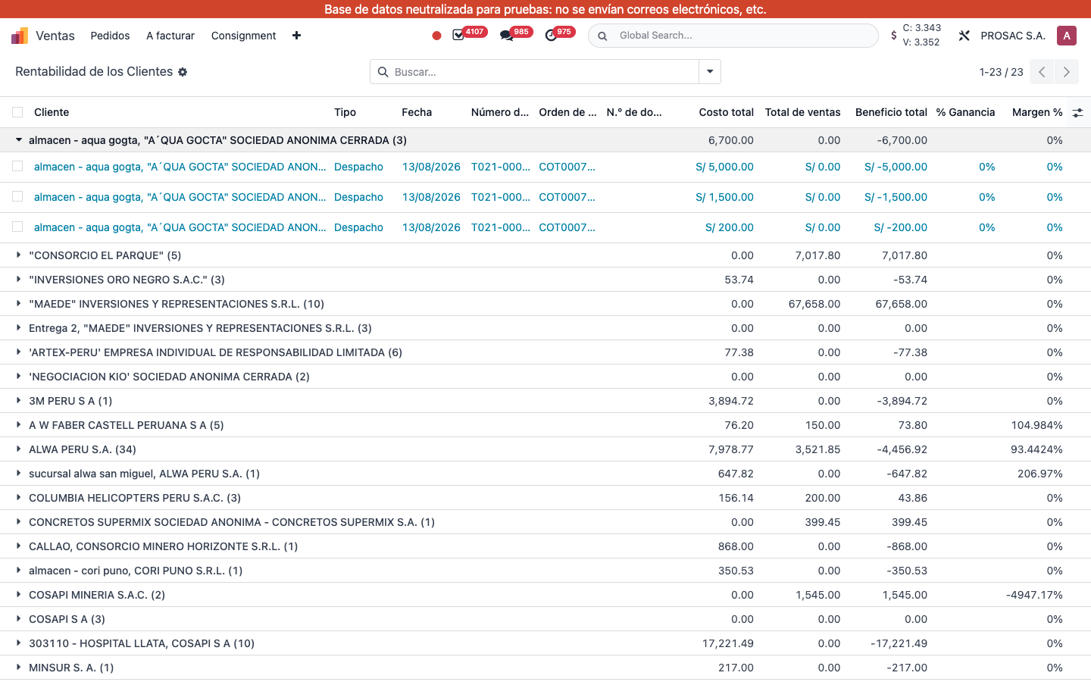Open chat messages icon with 985 badge
The image size is (1091, 682).
(x=506, y=36)
